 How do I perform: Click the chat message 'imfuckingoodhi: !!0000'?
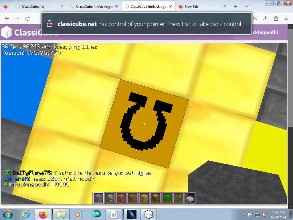coord(37,184)
